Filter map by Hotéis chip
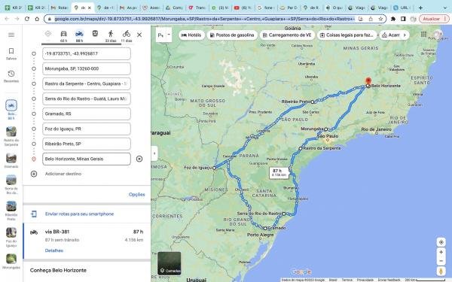452x282 pixels. point(191,35)
